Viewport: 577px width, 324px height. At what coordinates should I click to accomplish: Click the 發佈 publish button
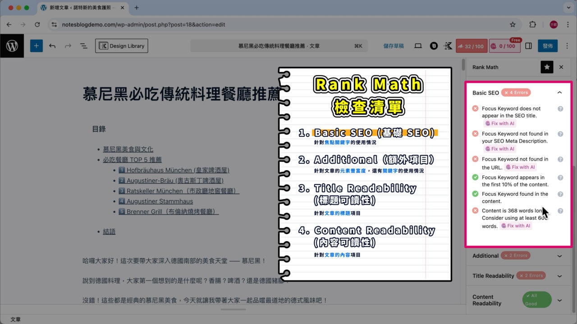pos(548,45)
